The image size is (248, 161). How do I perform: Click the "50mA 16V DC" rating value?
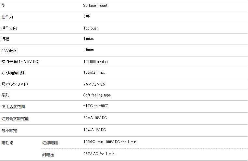pyautogui.click(x=95, y=118)
